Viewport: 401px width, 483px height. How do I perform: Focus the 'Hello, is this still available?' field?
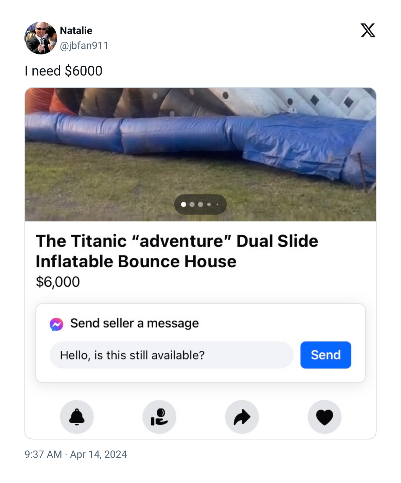click(171, 355)
